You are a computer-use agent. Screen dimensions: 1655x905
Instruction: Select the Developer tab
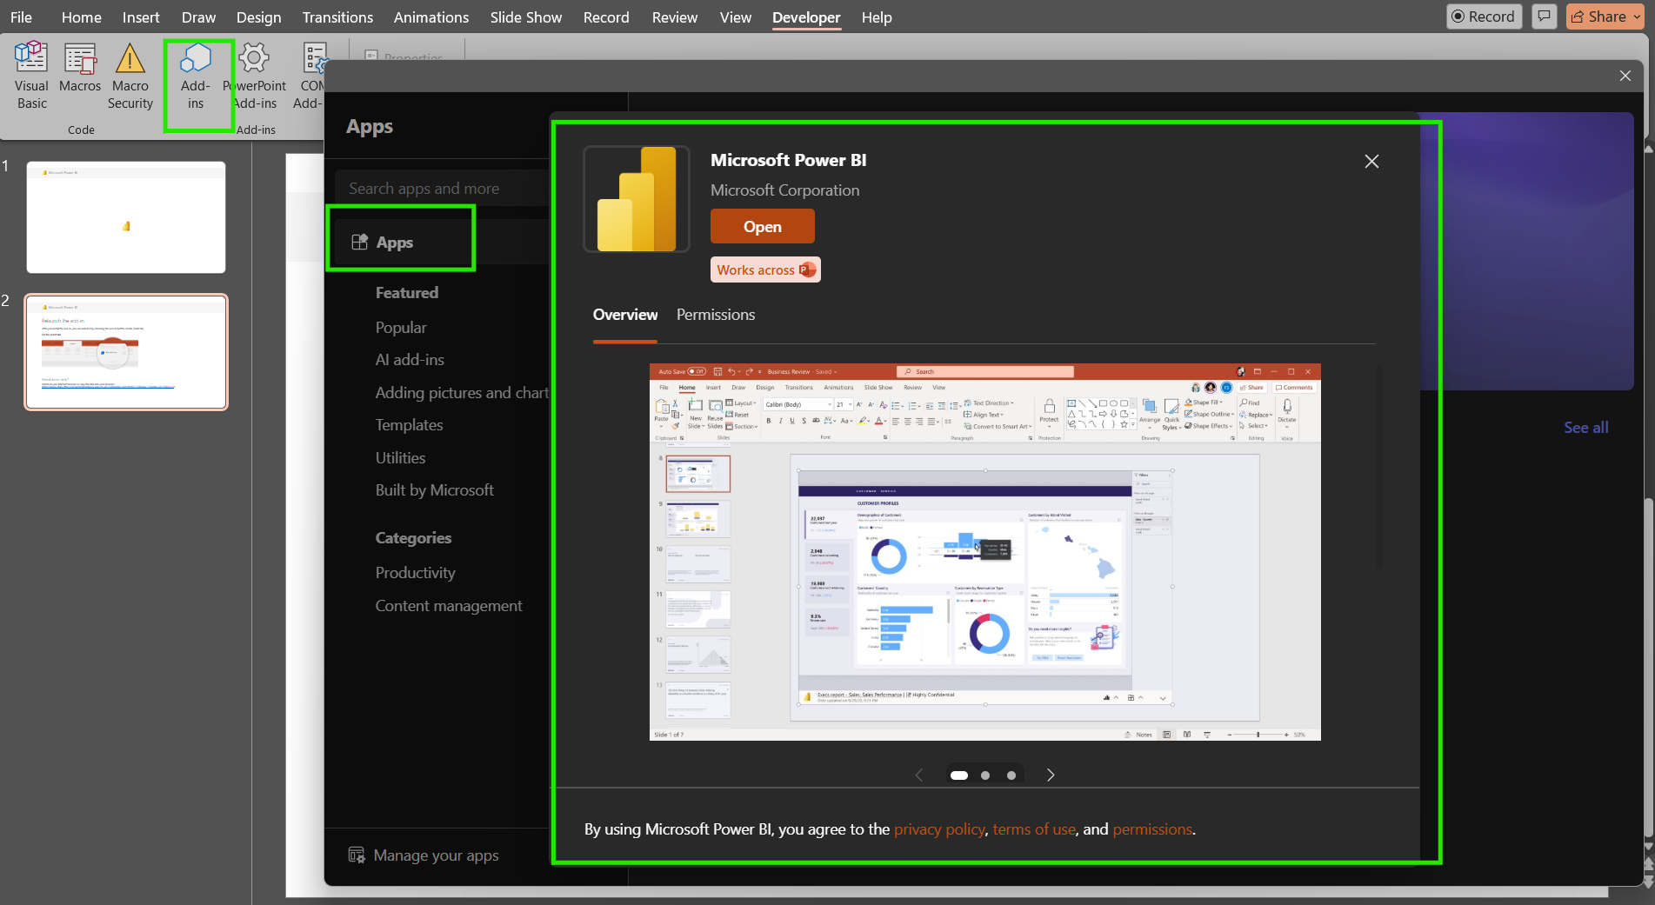tap(806, 17)
